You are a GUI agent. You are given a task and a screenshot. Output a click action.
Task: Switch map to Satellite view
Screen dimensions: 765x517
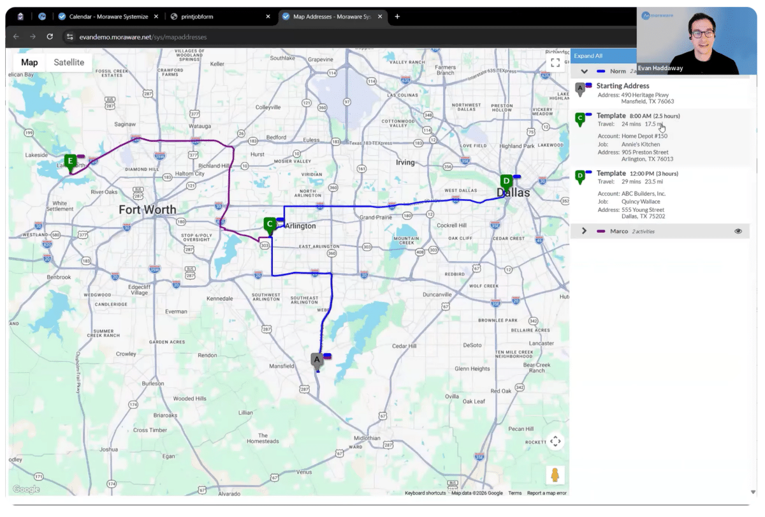68,63
